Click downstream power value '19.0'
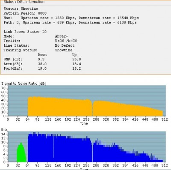The height and width of the screenshot is (170, 171). (x=42, y=69)
